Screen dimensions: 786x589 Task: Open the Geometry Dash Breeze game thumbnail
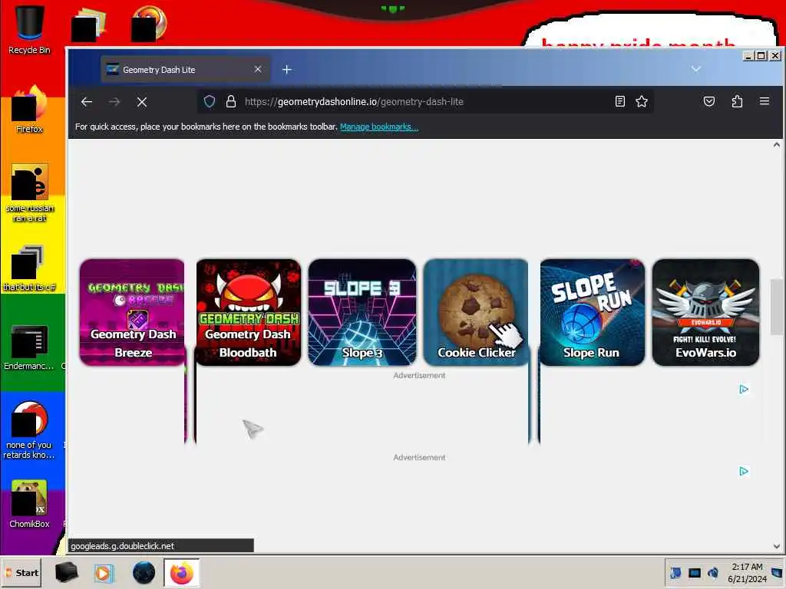pos(132,312)
